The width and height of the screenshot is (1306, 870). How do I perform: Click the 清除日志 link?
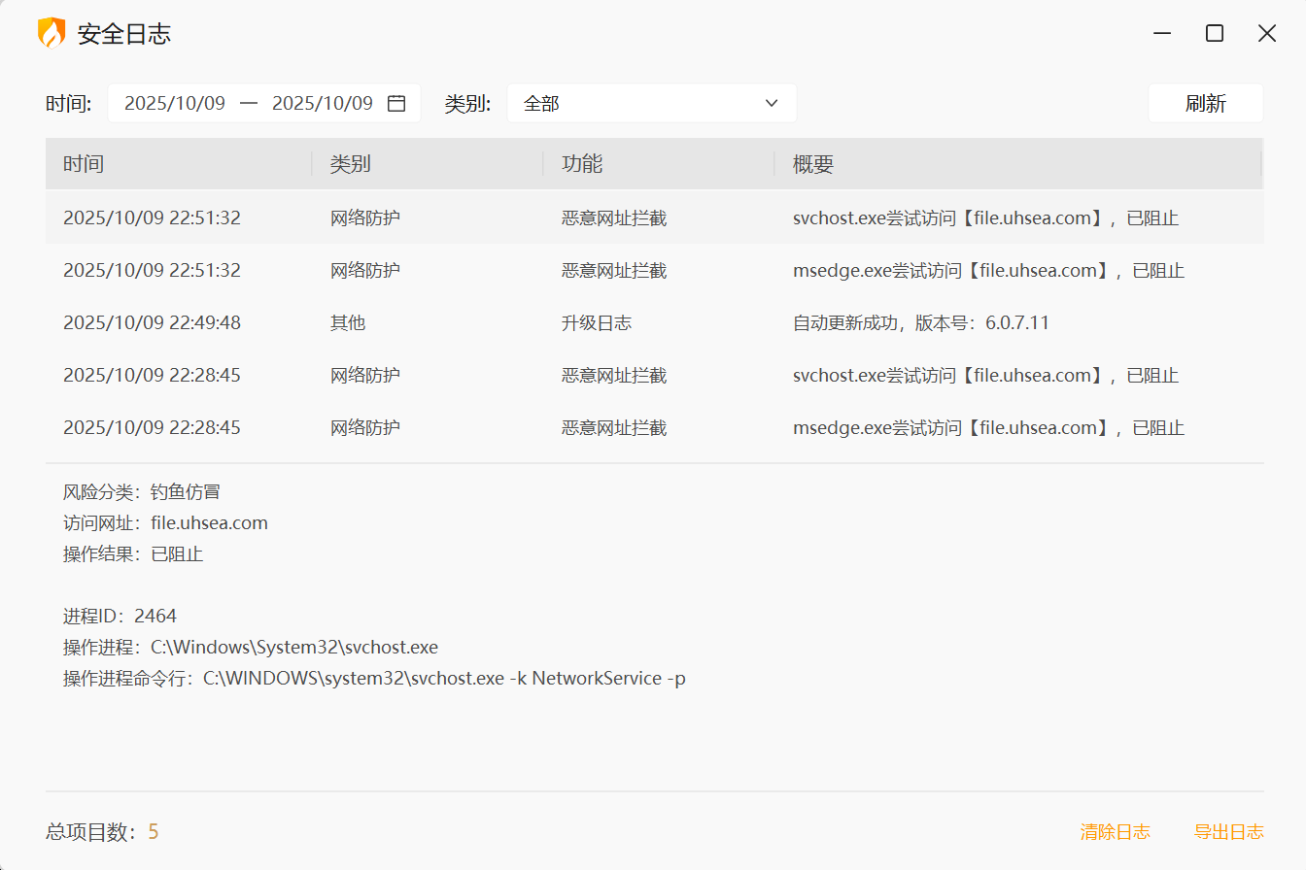pos(1115,831)
